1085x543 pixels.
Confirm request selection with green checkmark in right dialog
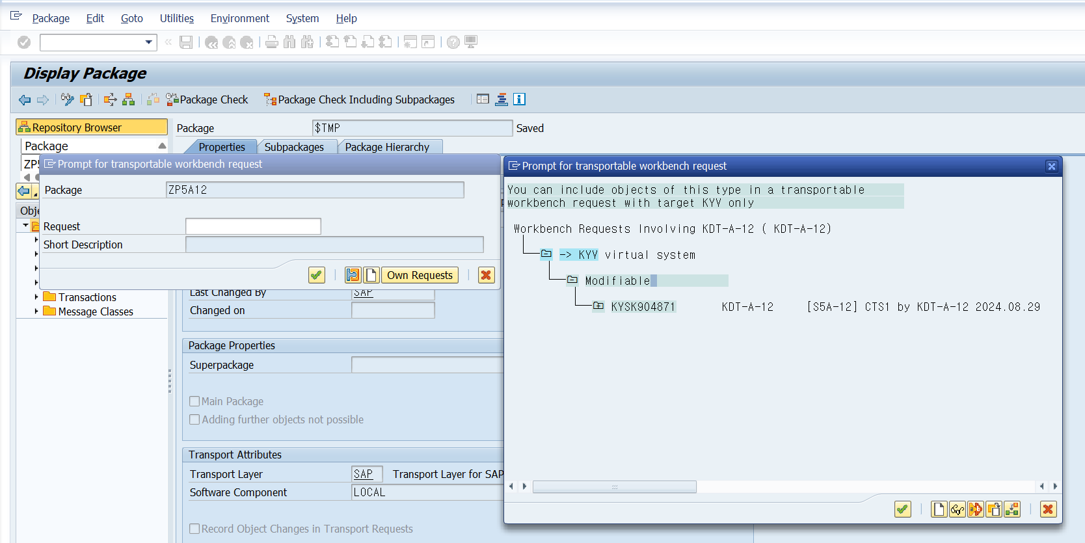(x=903, y=509)
